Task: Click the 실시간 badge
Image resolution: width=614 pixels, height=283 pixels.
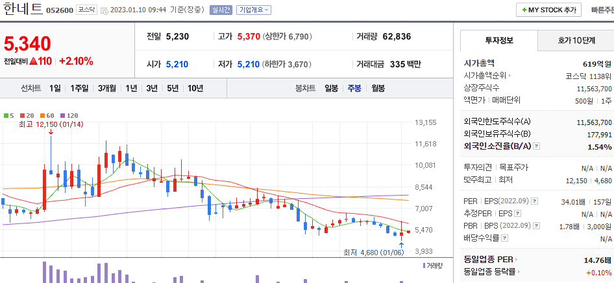Action: [x=221, y=10]
